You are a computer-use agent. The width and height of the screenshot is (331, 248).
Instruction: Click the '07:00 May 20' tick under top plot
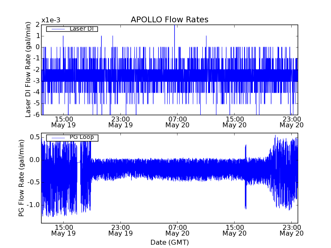[177, 122]
